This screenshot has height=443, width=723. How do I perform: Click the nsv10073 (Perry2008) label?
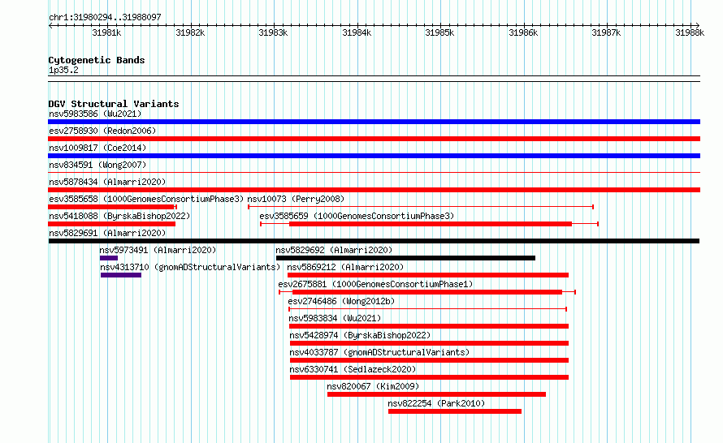pos(296,199)
